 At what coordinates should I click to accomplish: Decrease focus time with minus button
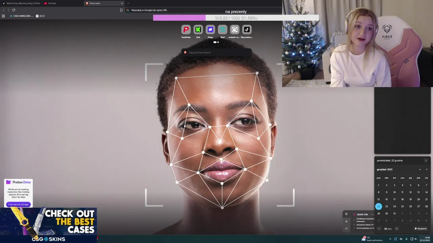pyautogui.click(x=379, y=228)
